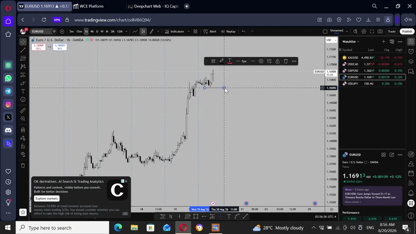Select the ruler measure tool
Screen dimensions: 416x234
23,110
